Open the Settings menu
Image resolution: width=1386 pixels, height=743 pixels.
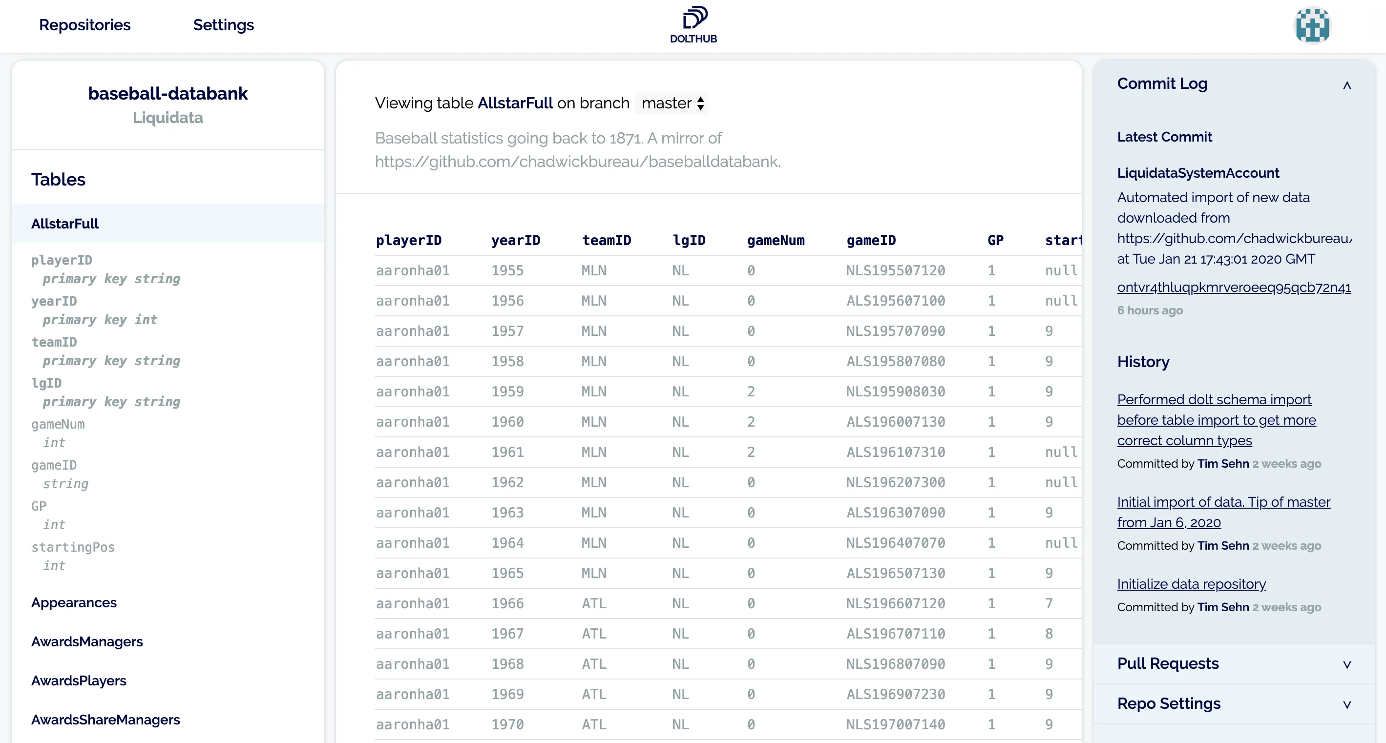coord(223,25)
